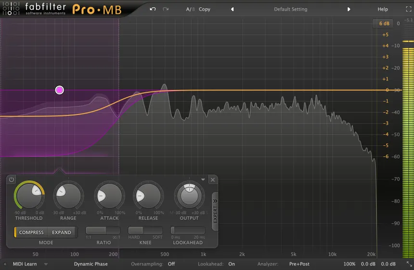Click the second 0.0 dB level value
The image size is (414, 270).
388,264
